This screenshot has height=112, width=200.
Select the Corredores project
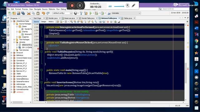(x=20, y=61)
